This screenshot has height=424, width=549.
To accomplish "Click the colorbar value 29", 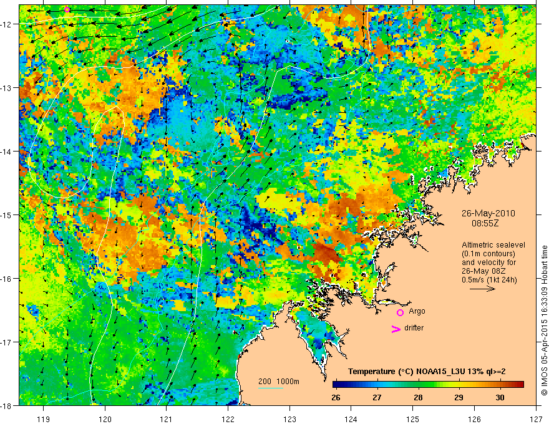I will click(459, 397).
